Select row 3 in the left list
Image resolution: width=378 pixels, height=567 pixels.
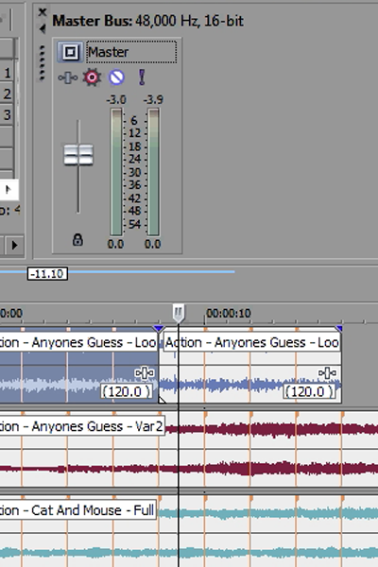[7, 115]
